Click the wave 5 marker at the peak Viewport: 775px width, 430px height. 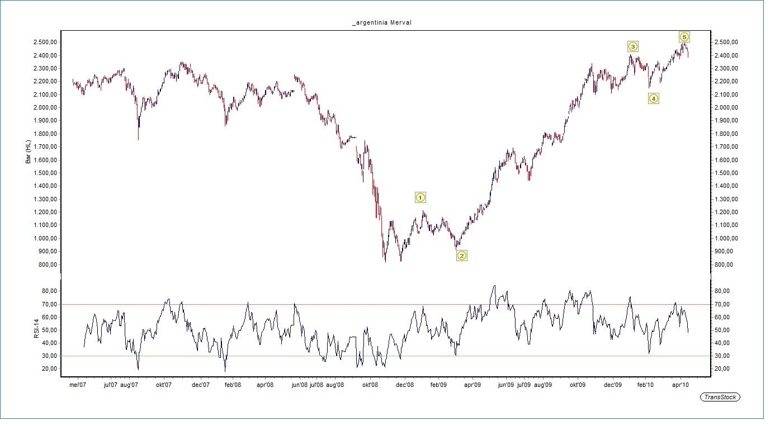click(684, 37)
